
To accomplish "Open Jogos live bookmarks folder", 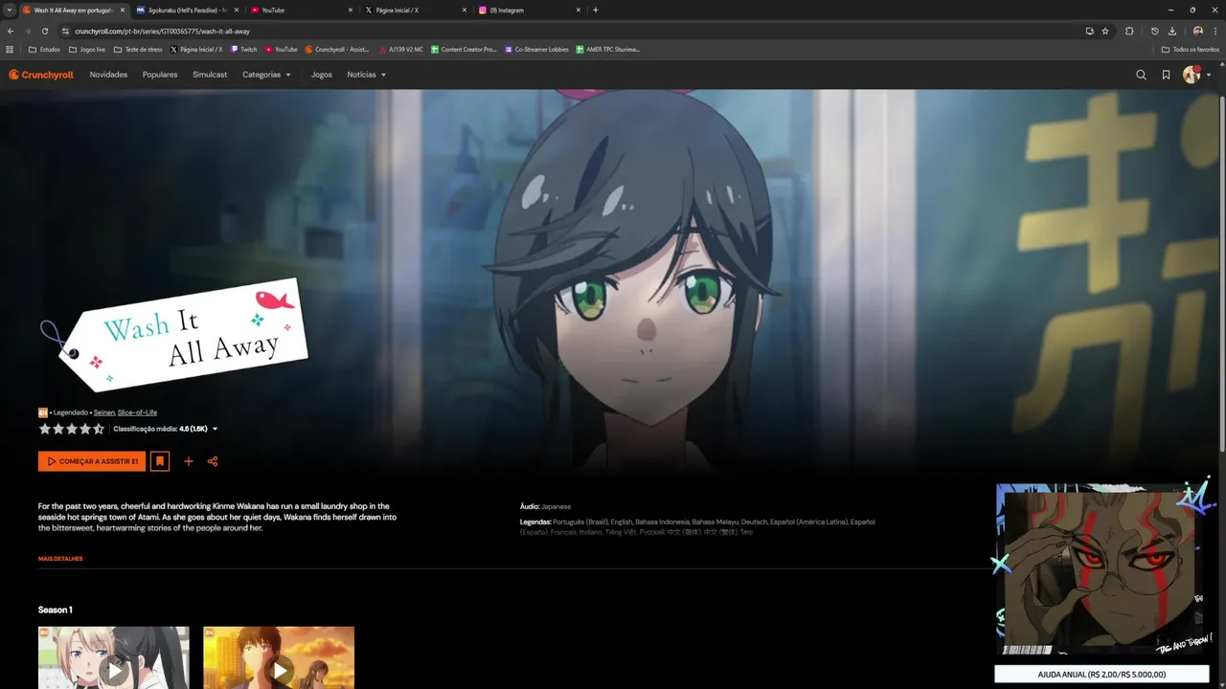I will click(x=87, y=49).
